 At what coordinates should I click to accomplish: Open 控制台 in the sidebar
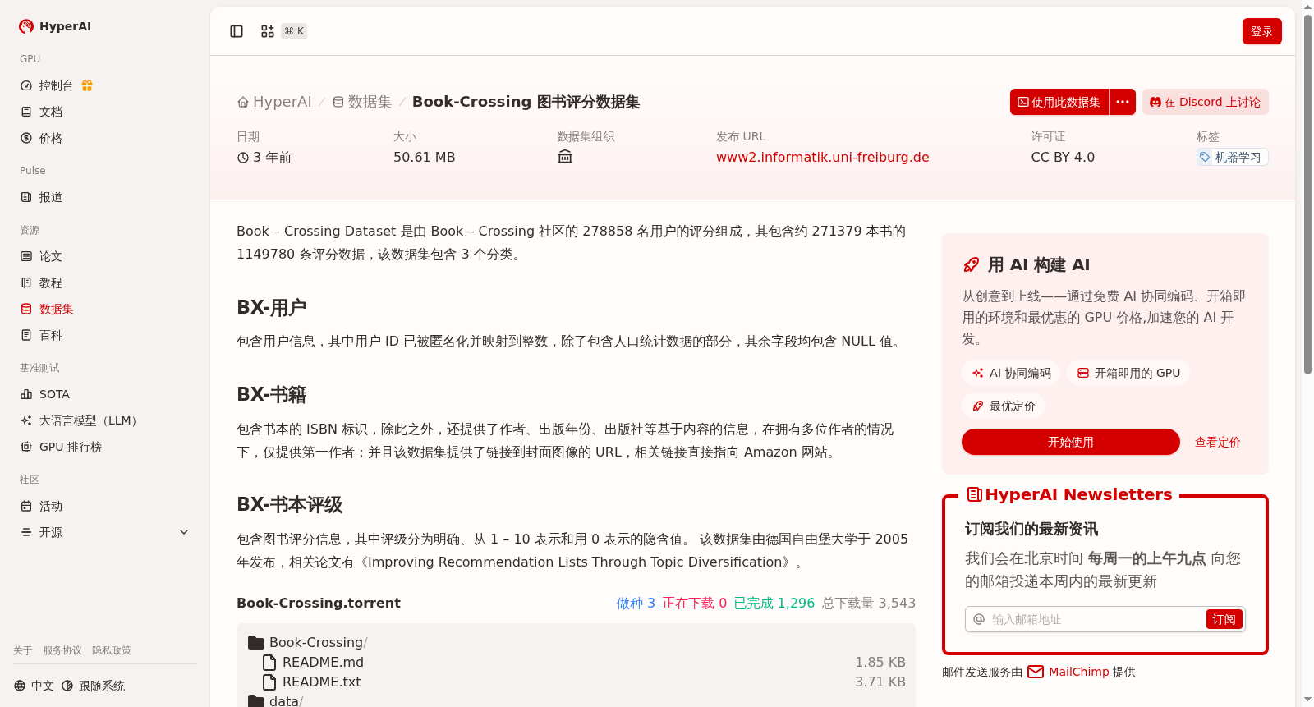[56, 85]
